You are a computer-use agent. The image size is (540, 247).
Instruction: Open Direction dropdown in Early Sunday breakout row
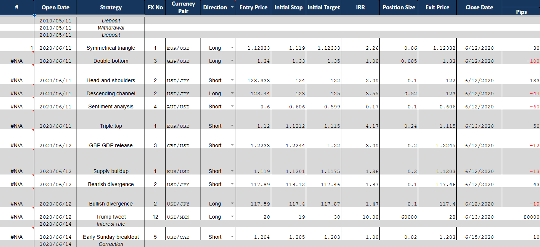point(232,237)
